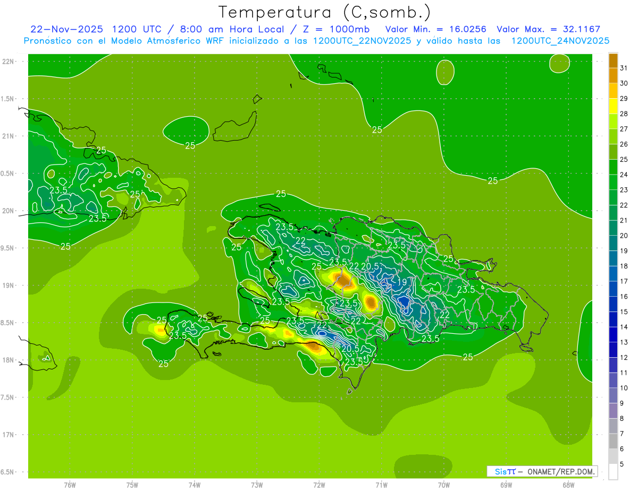Select 'Valor Max. = 32.1167' text
The width and height of the screenshot is (638, 492).
click(549, 29)
